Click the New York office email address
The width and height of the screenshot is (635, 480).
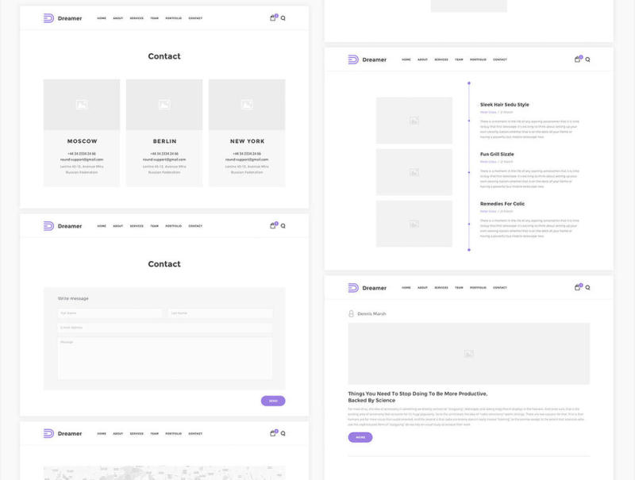(x=247, y=159)
